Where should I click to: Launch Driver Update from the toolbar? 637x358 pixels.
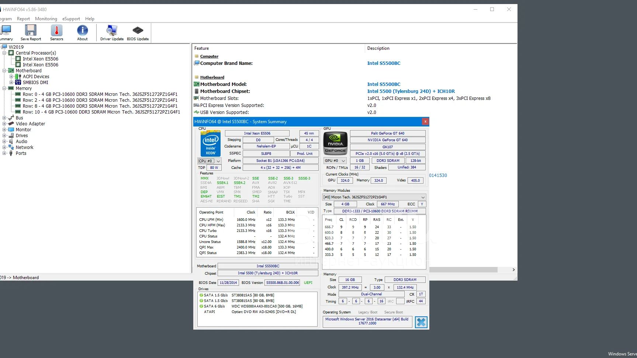coord(112,32)
